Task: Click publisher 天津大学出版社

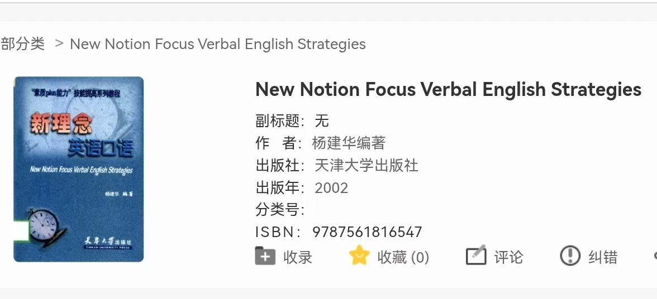Action: click(x=366, y=165)
